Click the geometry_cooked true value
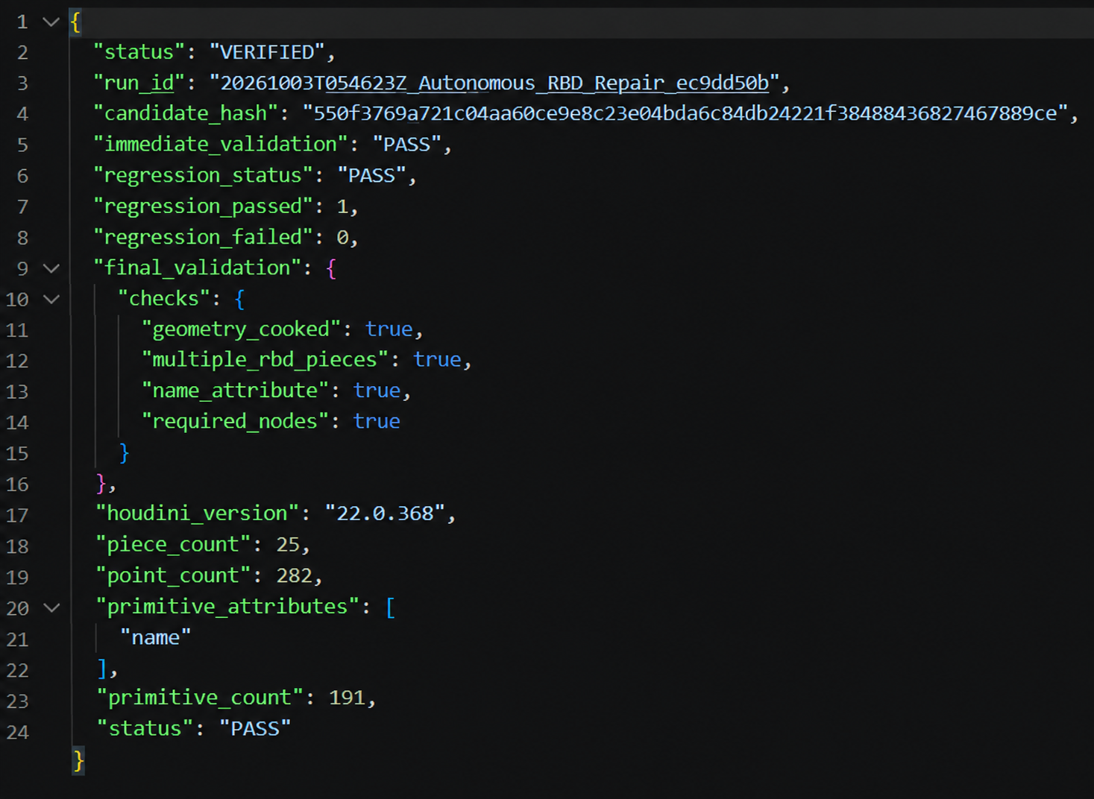Image resolution: width=1094 pixels, height=799 pixels. 389,329
